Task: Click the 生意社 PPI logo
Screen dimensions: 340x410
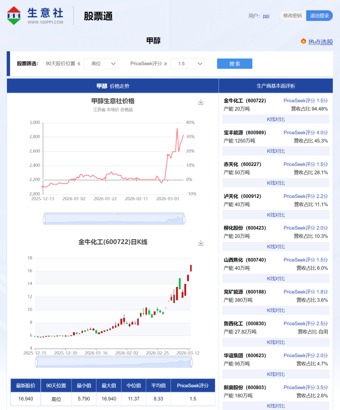Action: pos(35,15)
